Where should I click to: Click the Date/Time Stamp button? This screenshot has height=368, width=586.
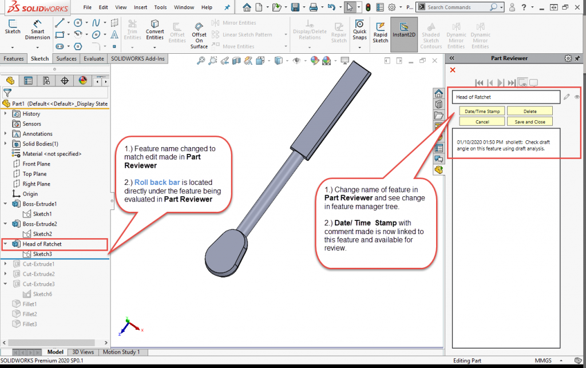[482, 112]
